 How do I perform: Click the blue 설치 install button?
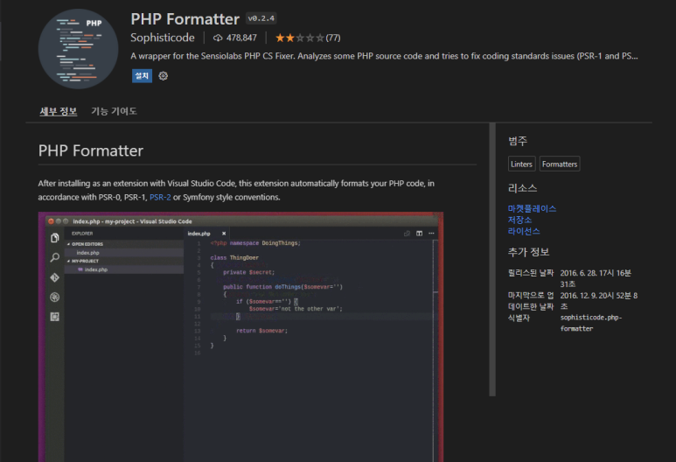click(142, 76)
